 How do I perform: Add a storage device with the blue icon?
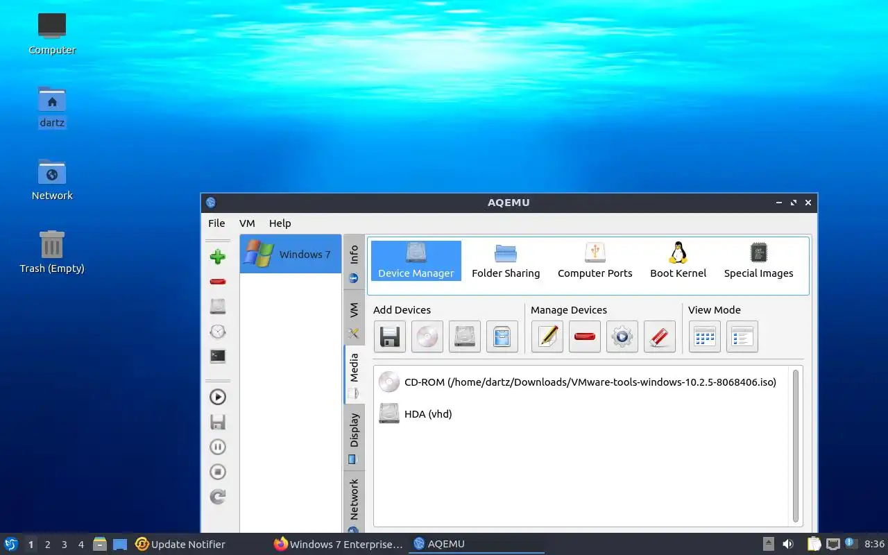coord(502,336)
